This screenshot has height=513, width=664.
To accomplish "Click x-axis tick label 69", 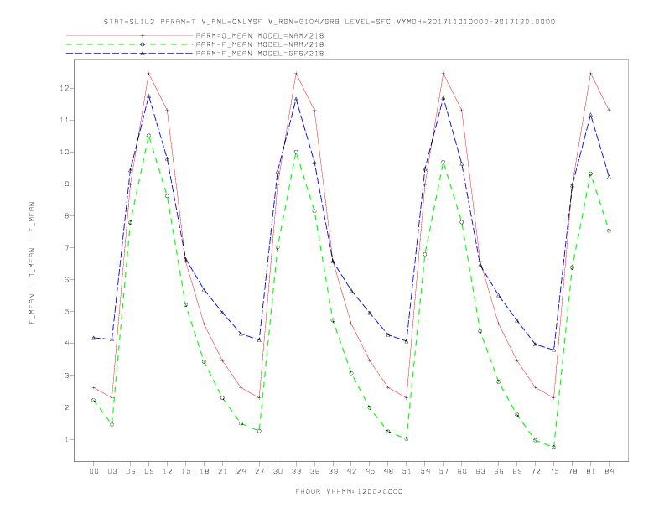I will (x=517, y=471).
